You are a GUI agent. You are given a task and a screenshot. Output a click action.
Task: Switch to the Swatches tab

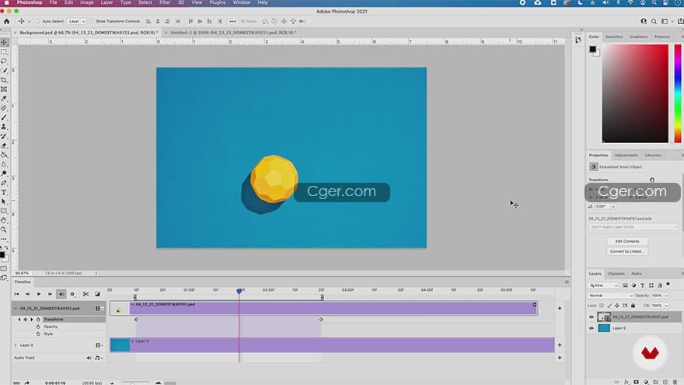(x=614, y=37)
